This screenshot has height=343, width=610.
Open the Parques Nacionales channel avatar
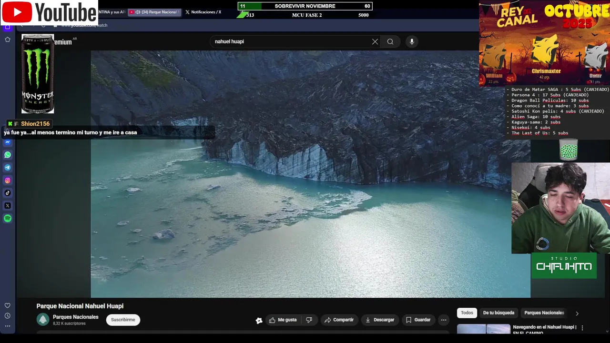pos(43,320)
